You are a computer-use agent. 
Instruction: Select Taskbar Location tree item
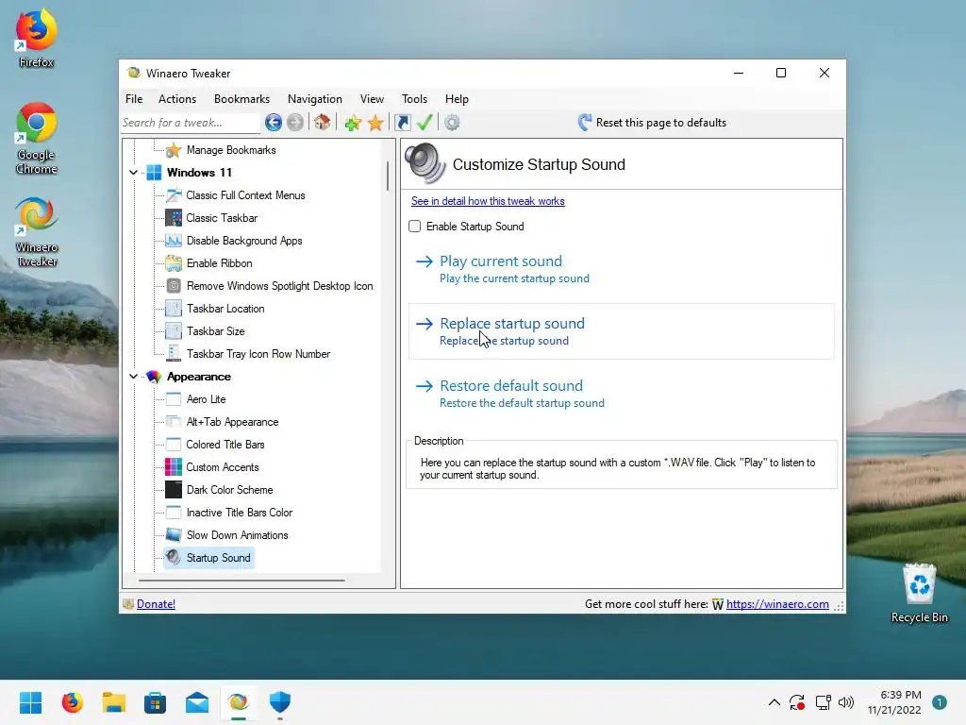pos(225,309)
